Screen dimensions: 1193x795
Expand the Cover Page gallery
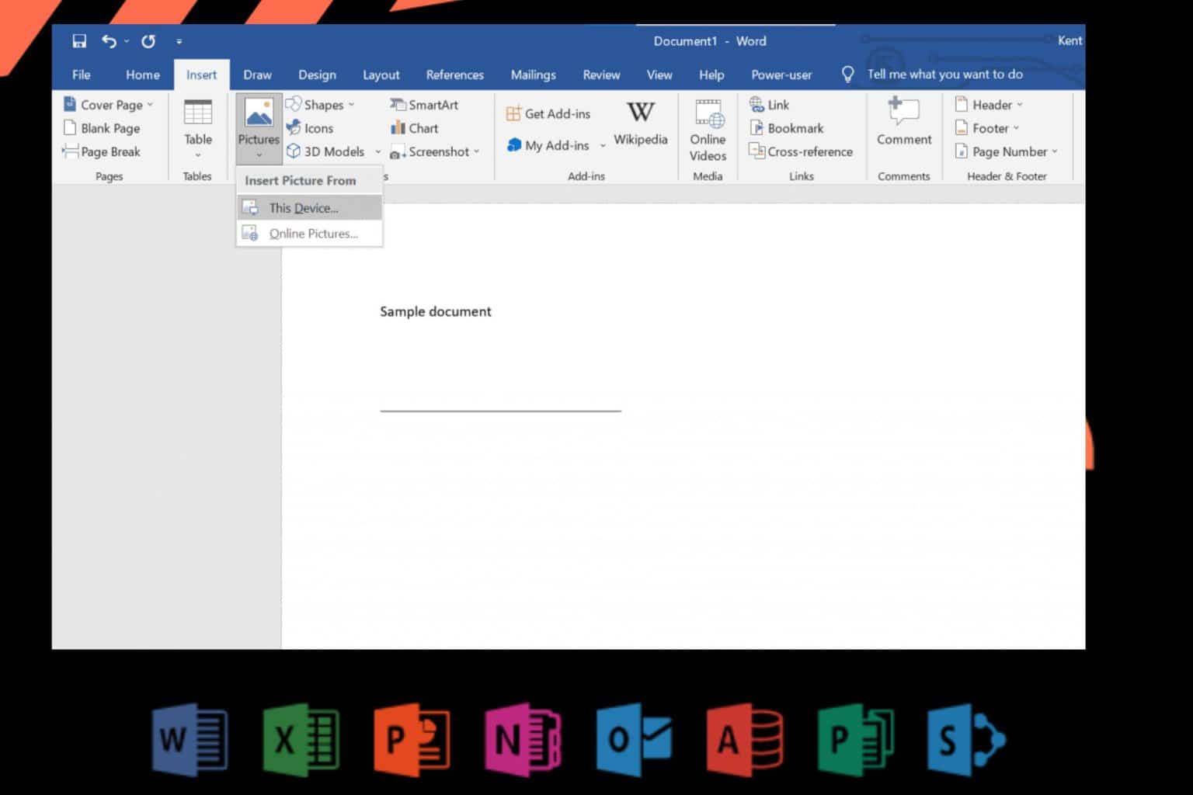[108, 105]
